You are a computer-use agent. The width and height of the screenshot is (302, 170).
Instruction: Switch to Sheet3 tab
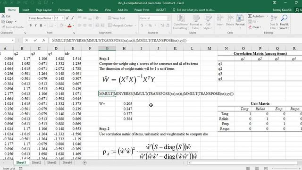(52, 162)
